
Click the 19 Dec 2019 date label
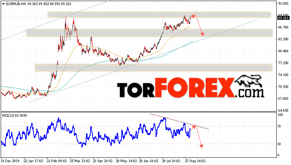(x=10, y=161)
